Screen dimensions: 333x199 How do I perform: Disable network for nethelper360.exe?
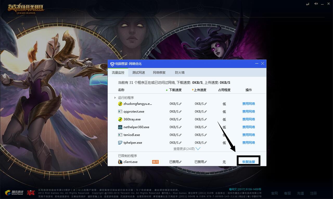[x=249, y=127]
